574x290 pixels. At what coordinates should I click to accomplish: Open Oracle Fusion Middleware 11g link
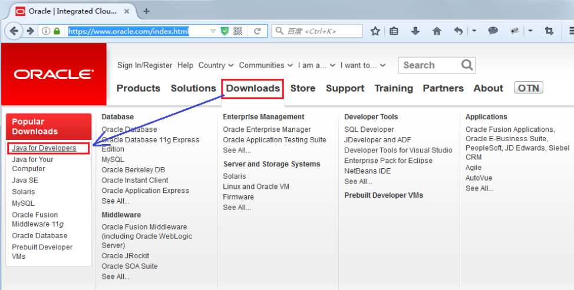coord(38,219)
